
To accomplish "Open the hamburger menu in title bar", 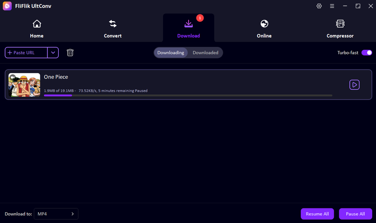I will coord(332,6).
